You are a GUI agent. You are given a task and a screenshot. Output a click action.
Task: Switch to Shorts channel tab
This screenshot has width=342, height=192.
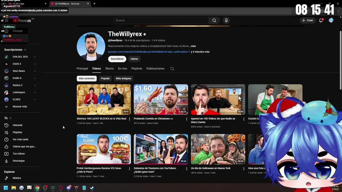click(x=110, y=69)
